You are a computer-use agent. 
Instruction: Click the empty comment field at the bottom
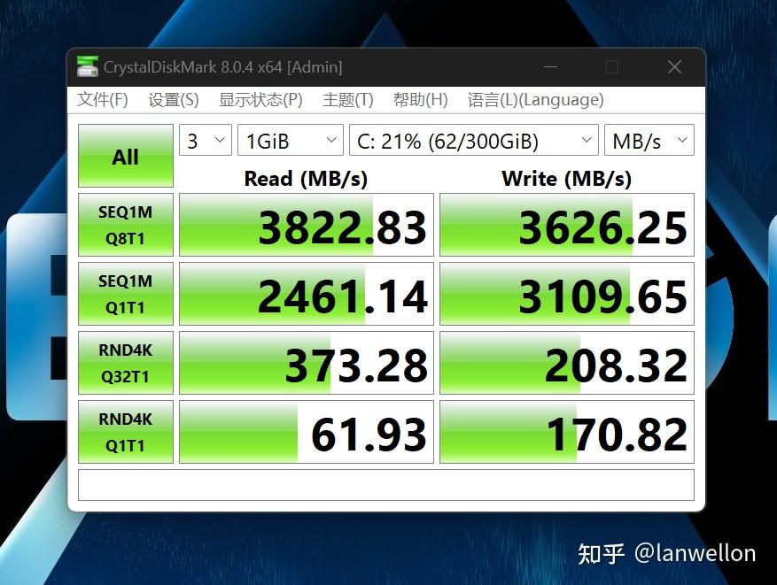click(x=386, y=485)
